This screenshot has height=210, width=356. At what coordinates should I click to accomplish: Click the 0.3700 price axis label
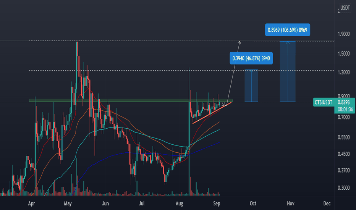click(343, 171)
